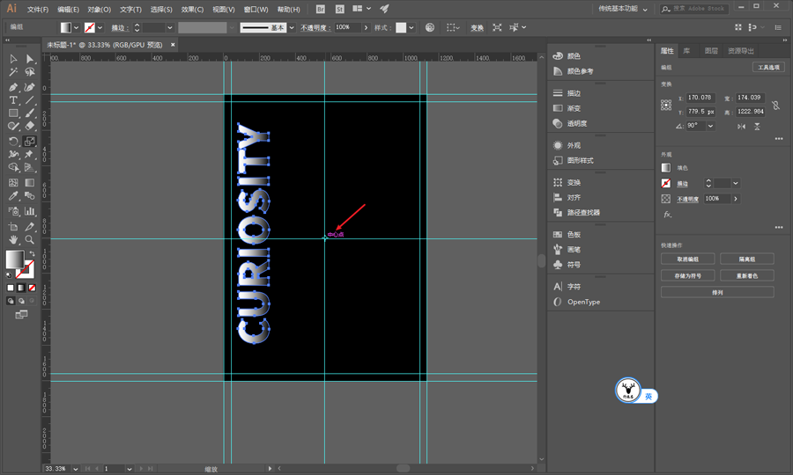Activate the Hand tool
Viewport: 793px width, 475px height.
(x=13, y=239)
